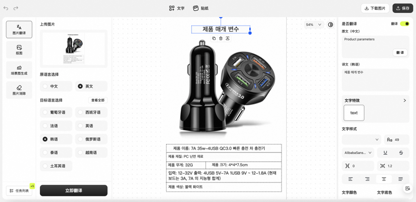Click the bring-to-front layer icon under text

tap(228, 39)
